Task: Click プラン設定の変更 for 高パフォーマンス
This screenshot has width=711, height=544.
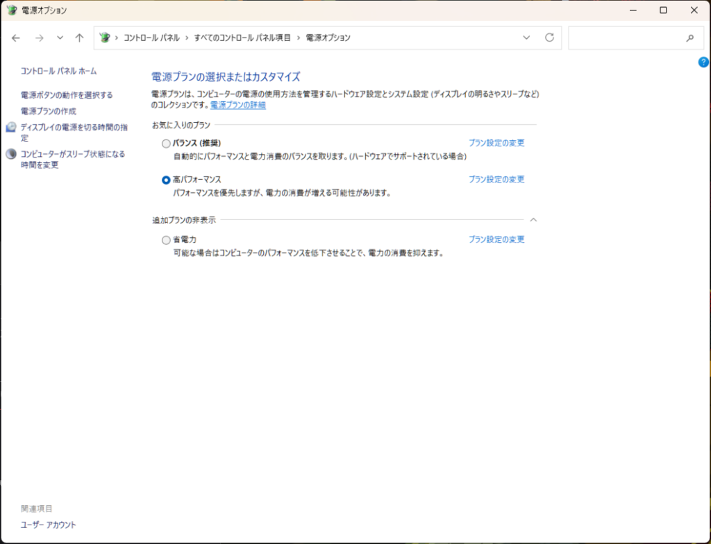Action: (496, 179)
